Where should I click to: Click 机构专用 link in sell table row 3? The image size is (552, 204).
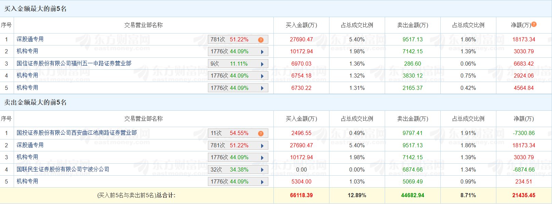(27, 157)
